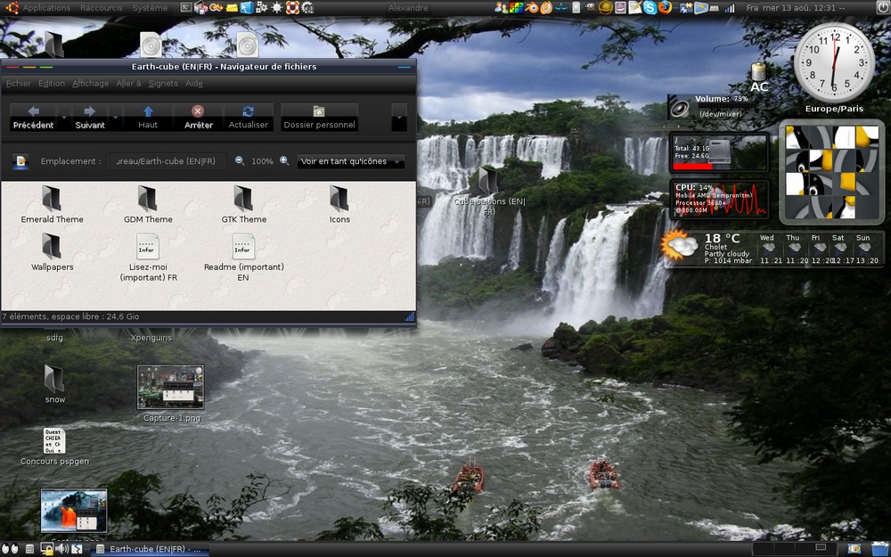The height and width of the screenshot is (557, 891).
Task: Open the Suivant history dropdown arrow
Action: [115, 117]
